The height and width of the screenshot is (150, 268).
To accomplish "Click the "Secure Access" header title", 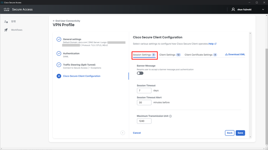I will (x=22, y=9).
